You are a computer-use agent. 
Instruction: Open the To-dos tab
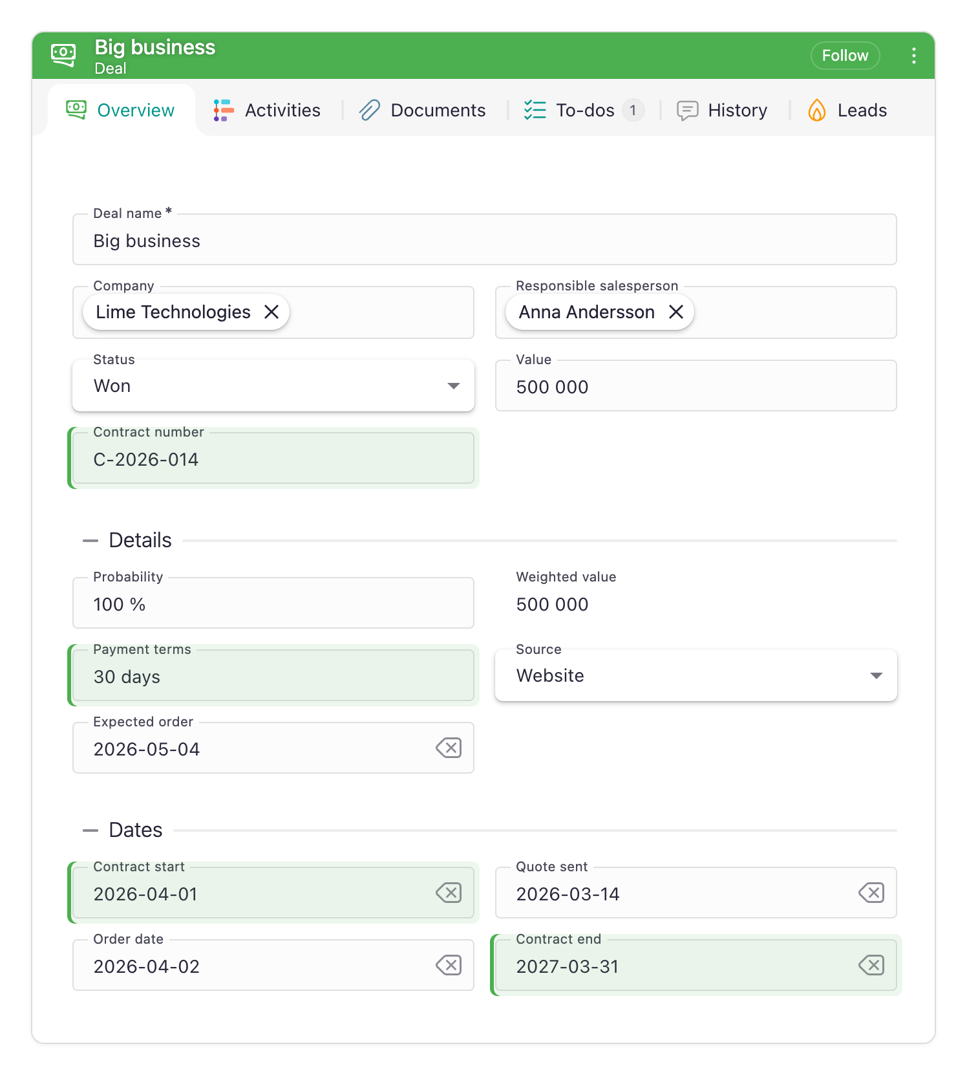[584, 110]
